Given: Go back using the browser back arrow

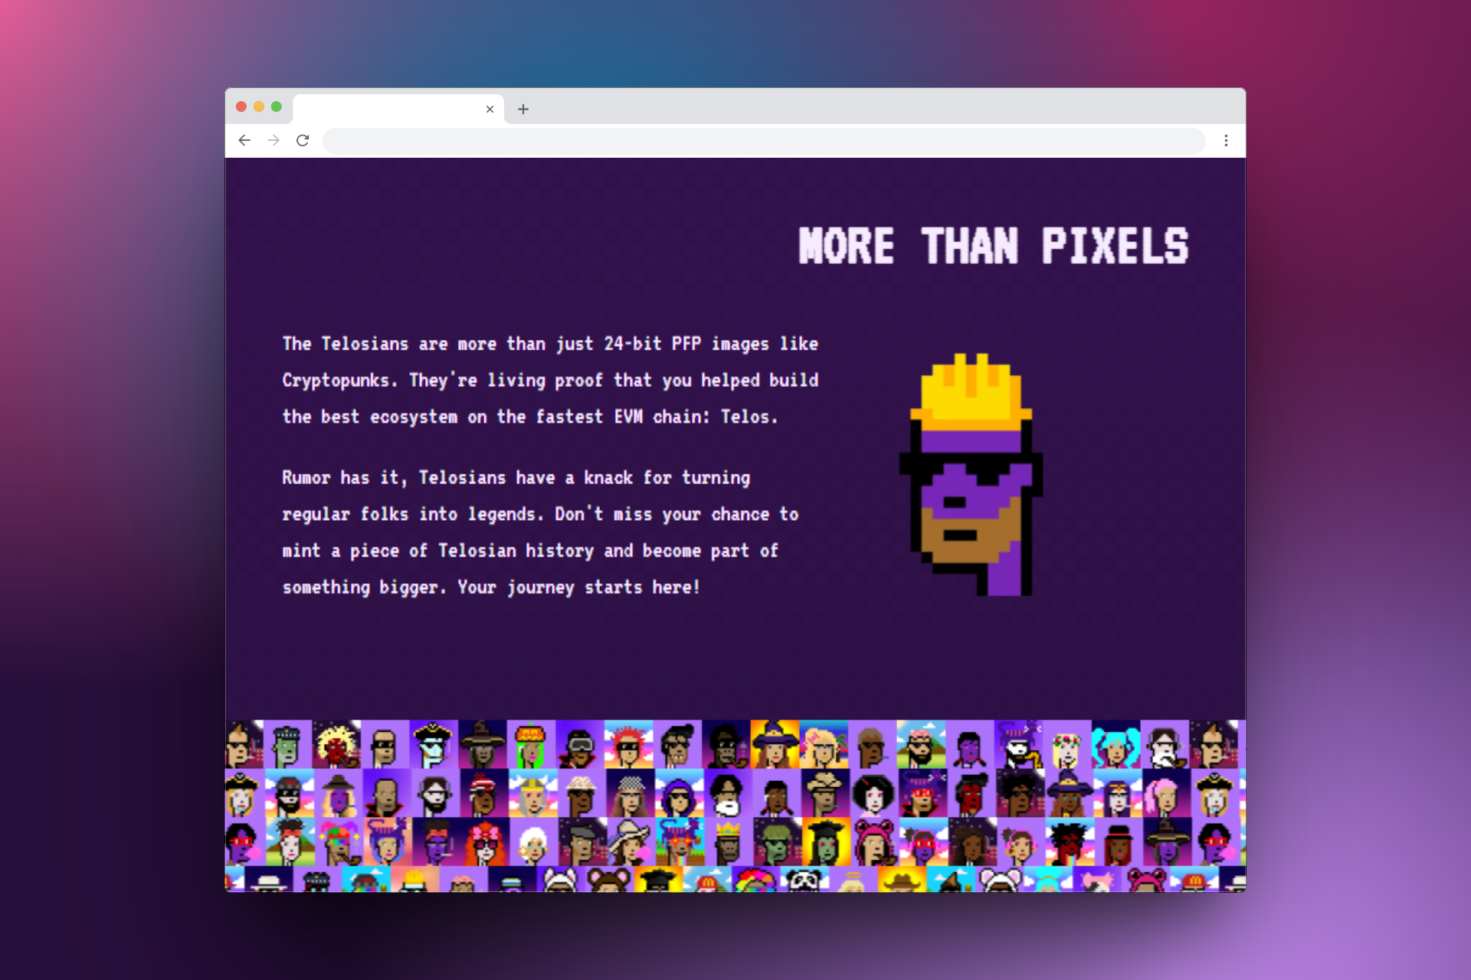Looking at the screenshot, I should tap(244, 140).
